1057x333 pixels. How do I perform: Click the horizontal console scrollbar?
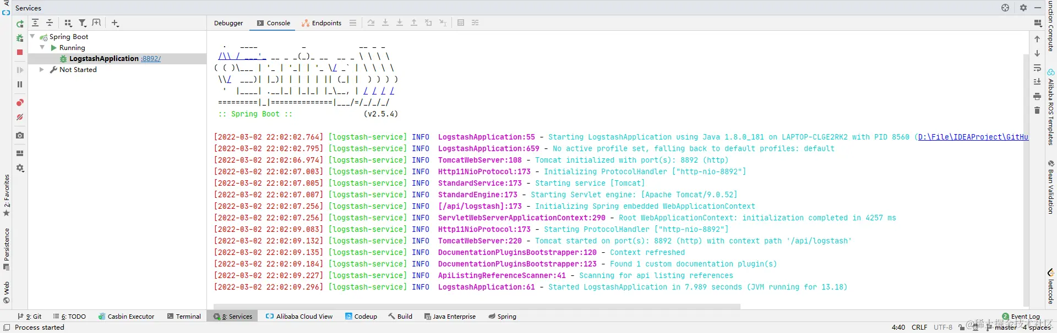click(477, 307)
